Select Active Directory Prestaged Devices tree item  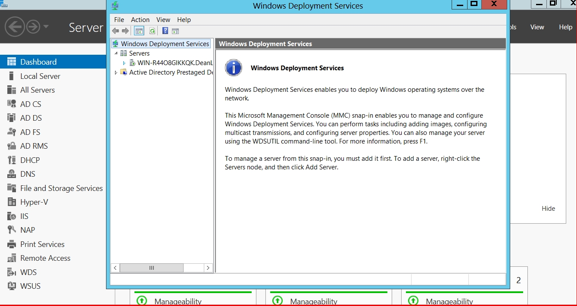[x=171, y=72]
